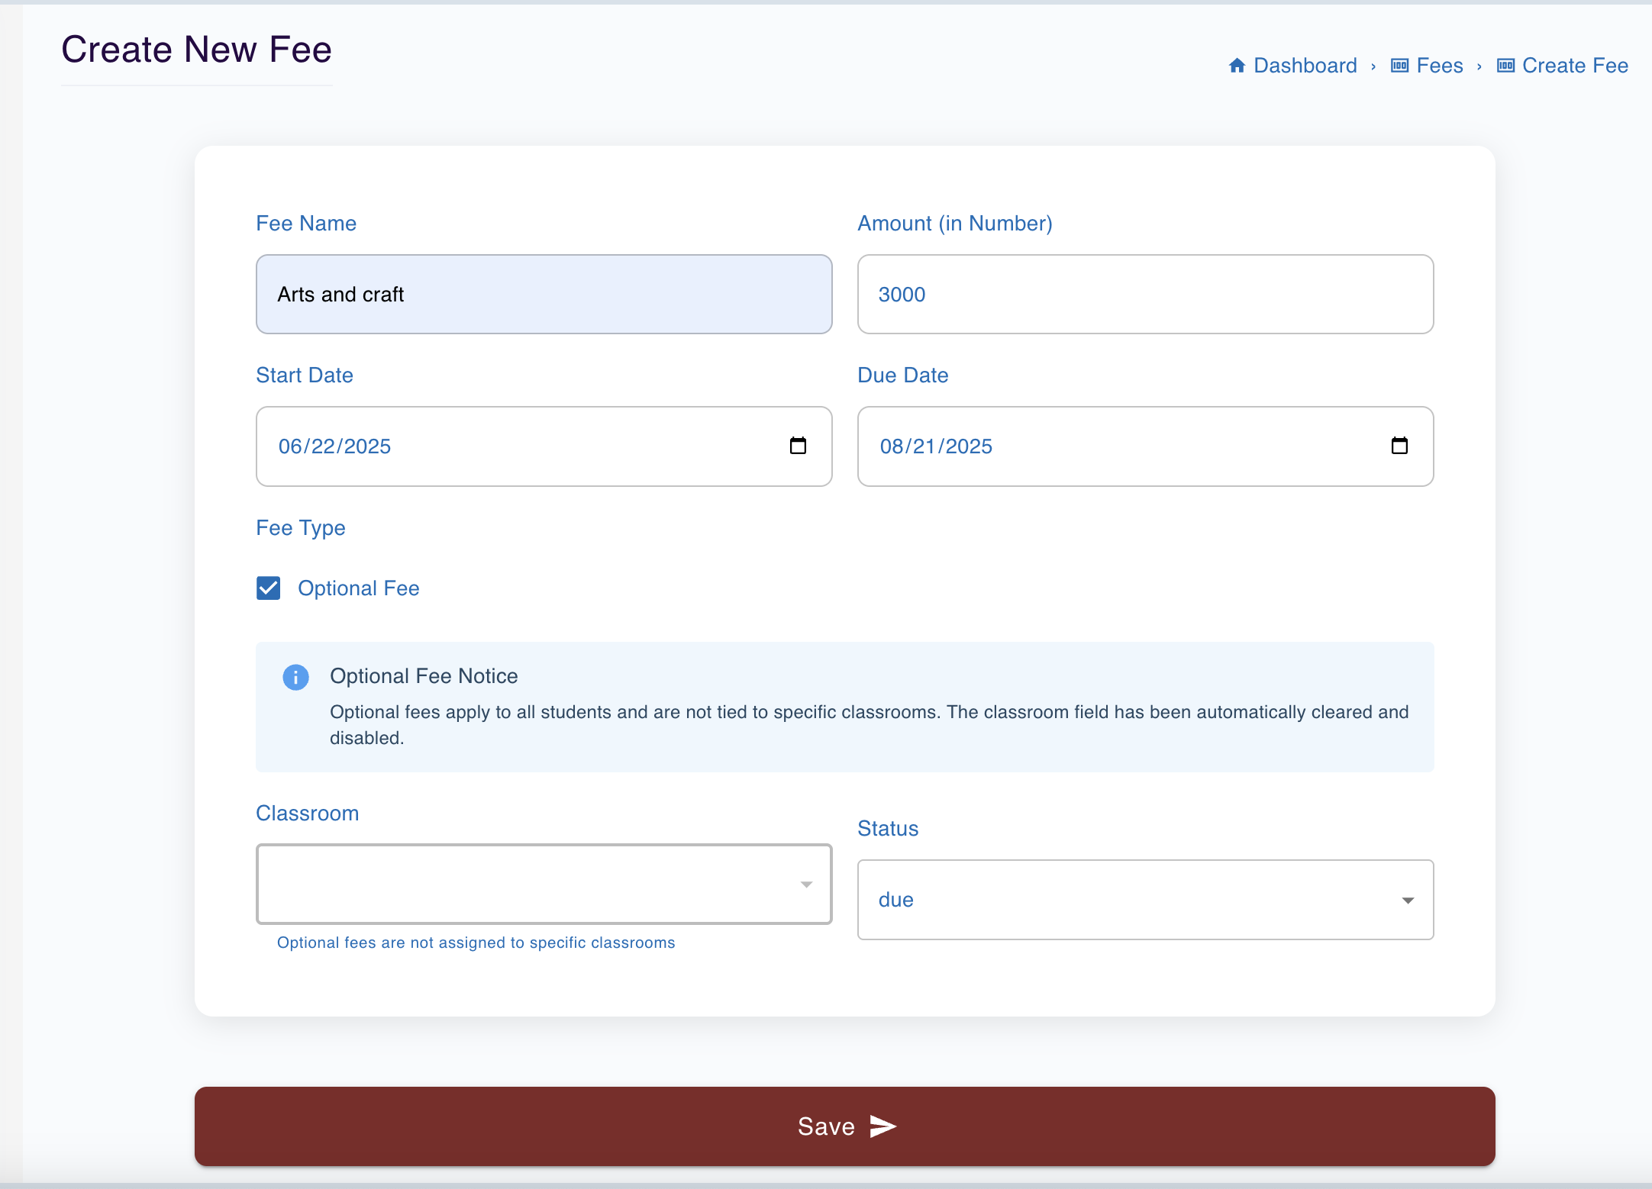
Task: Click the classroom helper text below dropdown
Action: point(476,942)
